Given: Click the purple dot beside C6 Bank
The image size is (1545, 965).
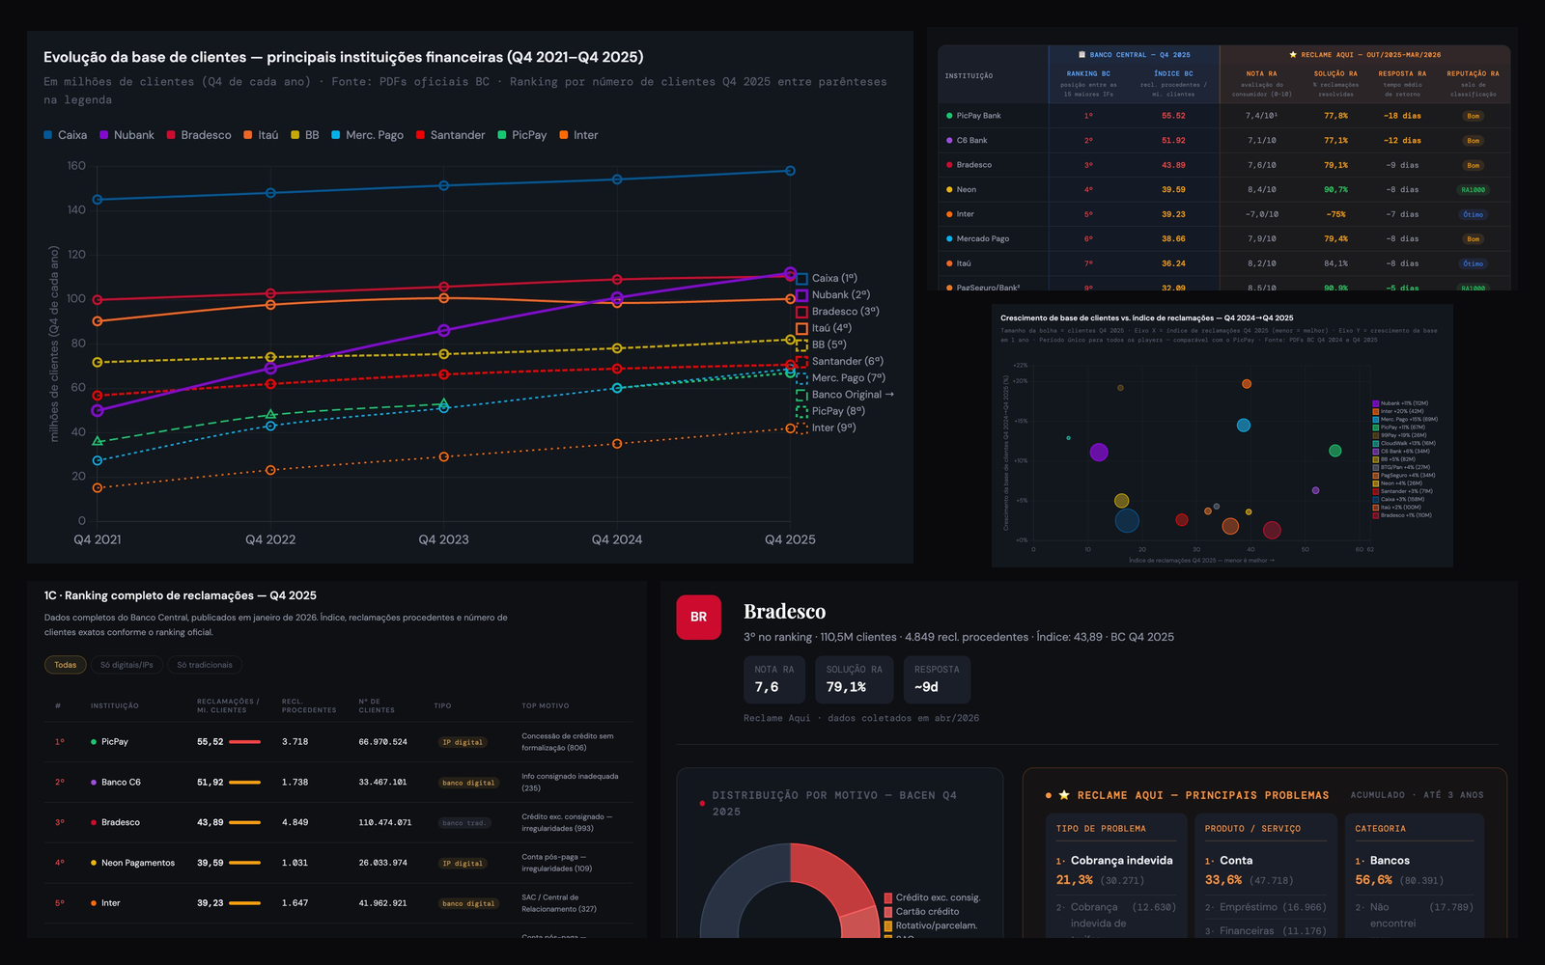Looking at the screenshot, I should point(949,140).
